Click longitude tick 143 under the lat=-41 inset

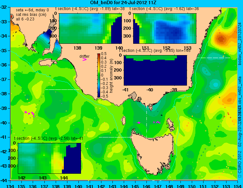(x=43, y=178)
